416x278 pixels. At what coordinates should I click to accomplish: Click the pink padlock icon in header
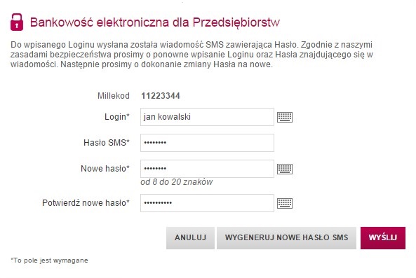coord(17,22)
